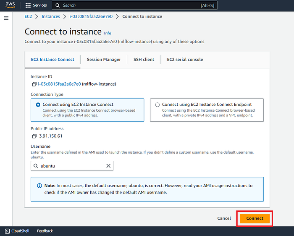Screen dimensions: 294x236
Task: Open the EC2 serial console tab
Action: coord(185,60)
